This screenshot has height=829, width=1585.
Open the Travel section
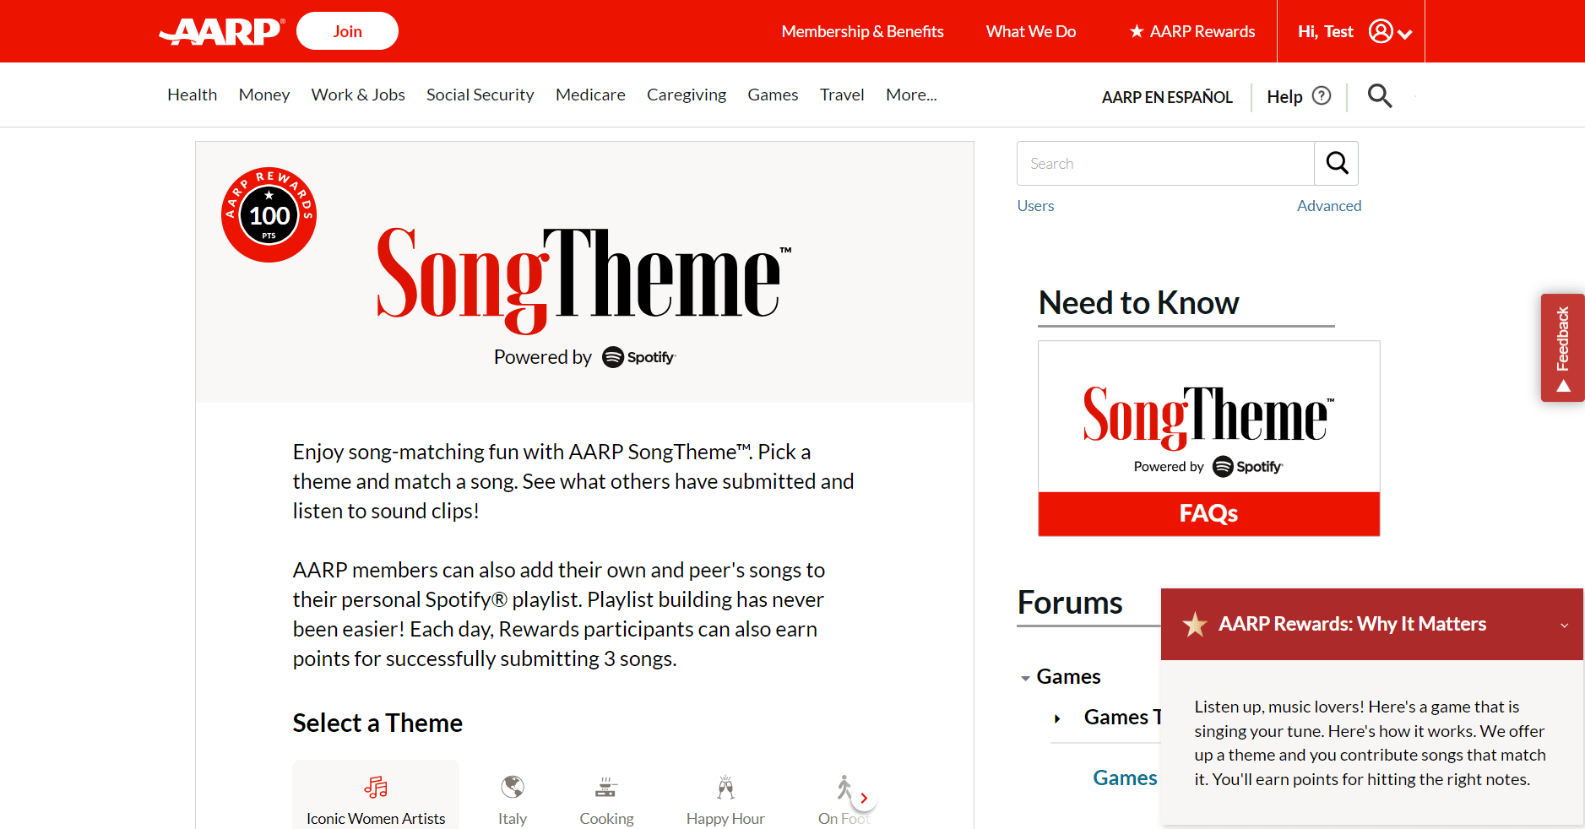(x=842, y=95)
